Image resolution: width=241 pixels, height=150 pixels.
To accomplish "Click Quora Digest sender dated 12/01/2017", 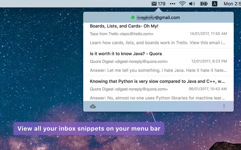I will tap(129, 61).
